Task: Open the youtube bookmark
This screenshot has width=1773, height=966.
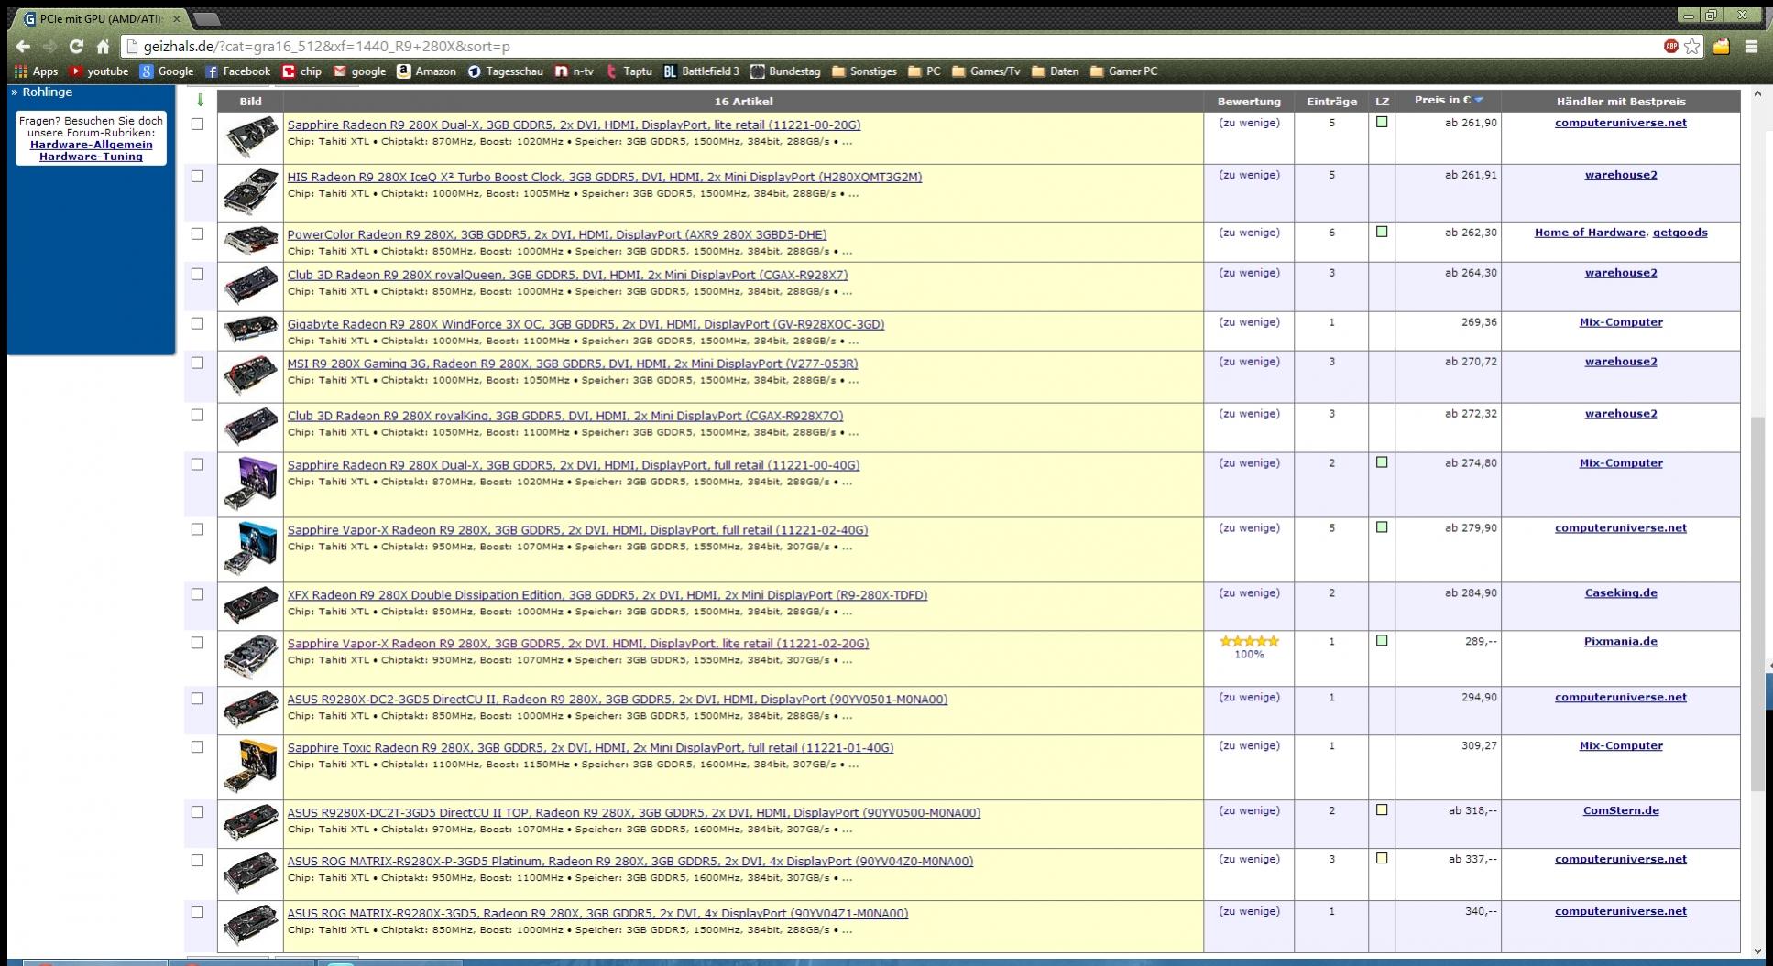Action: [x=99, y=71]
